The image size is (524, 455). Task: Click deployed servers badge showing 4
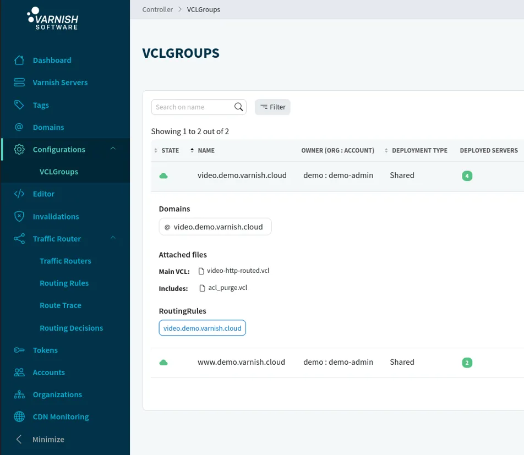[x=467, y=176]
